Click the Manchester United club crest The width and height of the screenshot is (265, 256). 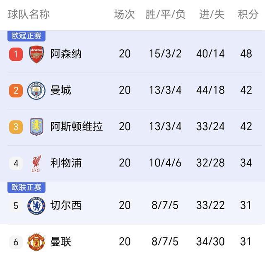(36, 242)
